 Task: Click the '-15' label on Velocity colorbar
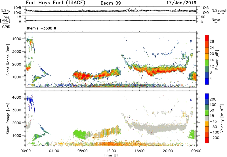[x=213, y=121]
